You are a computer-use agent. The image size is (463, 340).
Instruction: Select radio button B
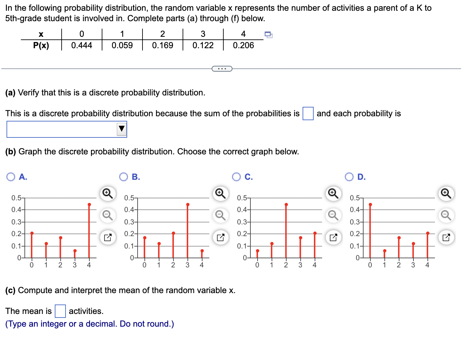click(124, 177)
